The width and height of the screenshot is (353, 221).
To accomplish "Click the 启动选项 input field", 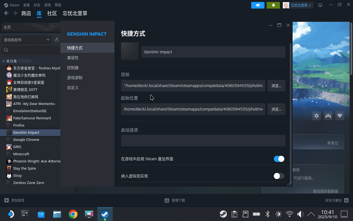I will click(203, 141).
